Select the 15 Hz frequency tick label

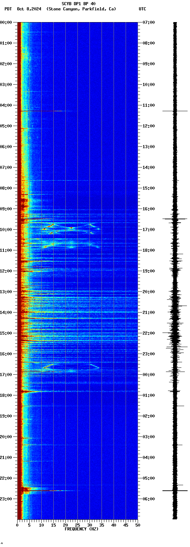tap(53, 525)
